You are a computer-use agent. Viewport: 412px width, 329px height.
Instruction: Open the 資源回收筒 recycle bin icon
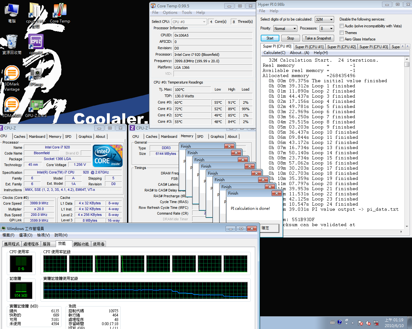pos(12,44)
